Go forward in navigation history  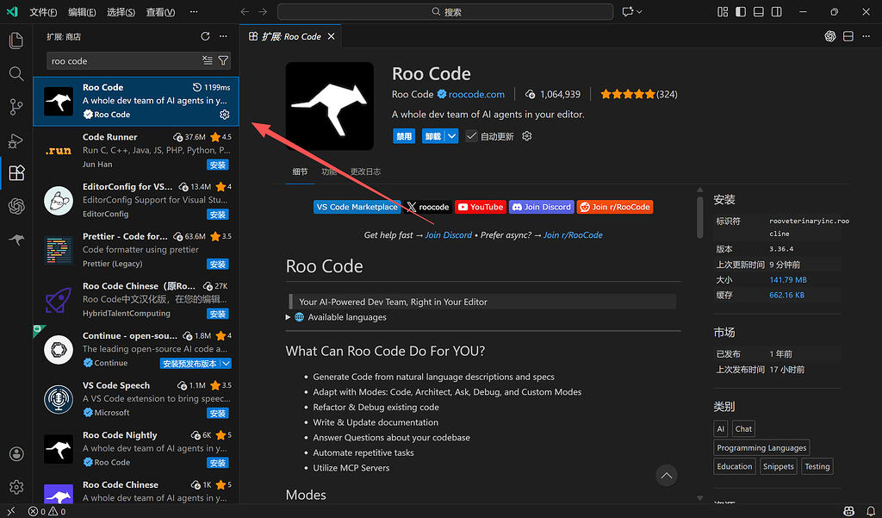(x=263, y=12)
